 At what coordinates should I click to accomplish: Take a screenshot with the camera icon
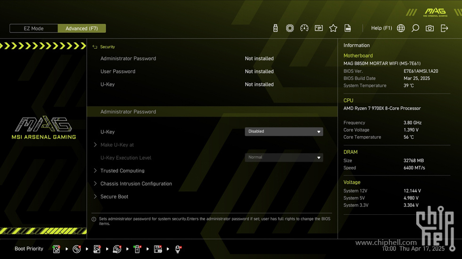pos(429,28)
